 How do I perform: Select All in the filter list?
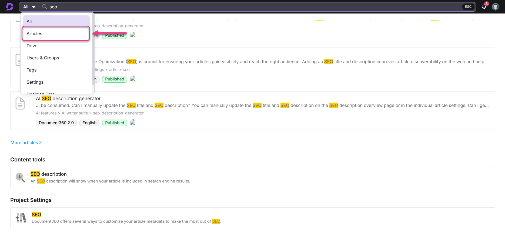pos(56,21)
